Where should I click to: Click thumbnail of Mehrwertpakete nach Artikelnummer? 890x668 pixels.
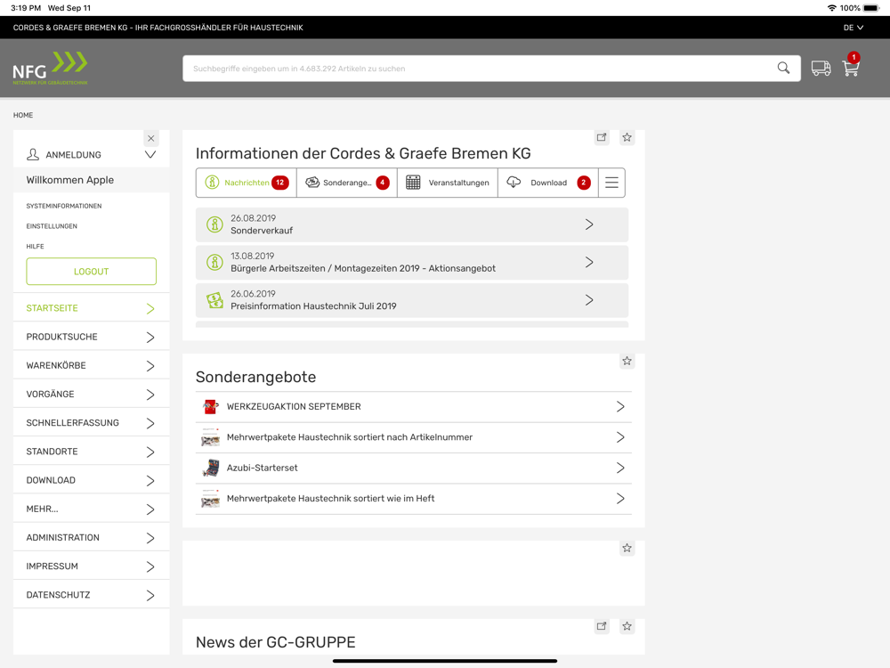[211, 437]
